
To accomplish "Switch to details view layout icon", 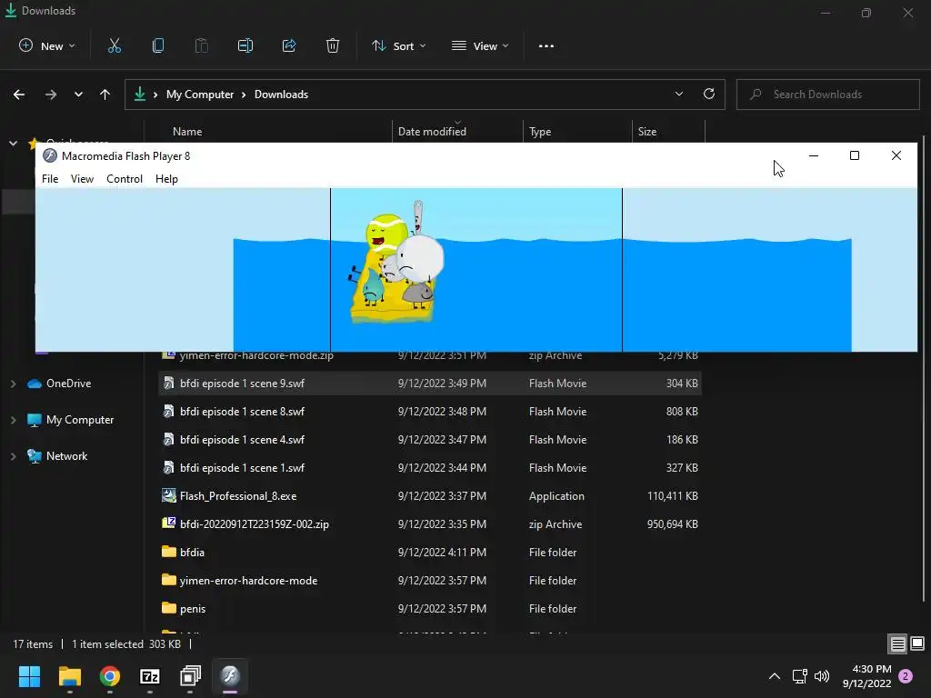I will click(x=897, y=643).
